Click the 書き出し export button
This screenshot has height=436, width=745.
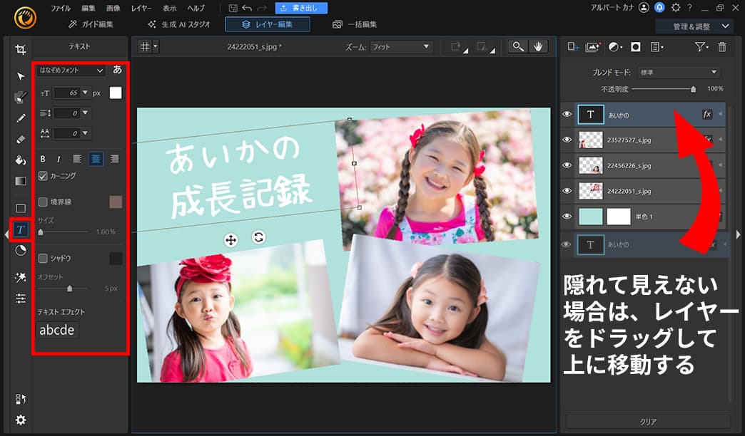tap(301, 8)
